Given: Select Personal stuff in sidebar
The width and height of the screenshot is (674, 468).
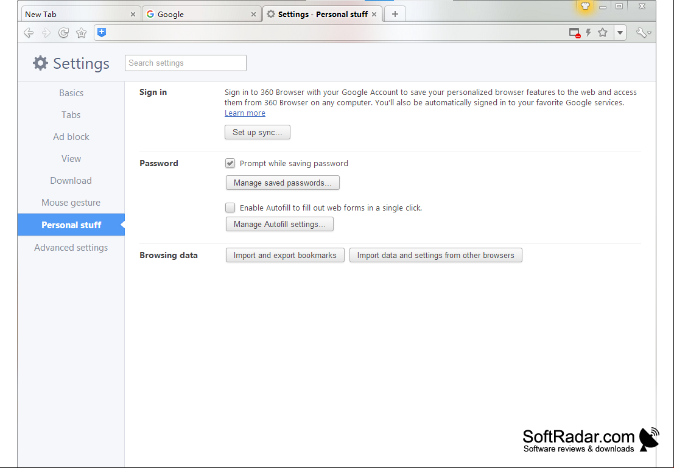Looking at the screenshot, I should tap(71, 225).
